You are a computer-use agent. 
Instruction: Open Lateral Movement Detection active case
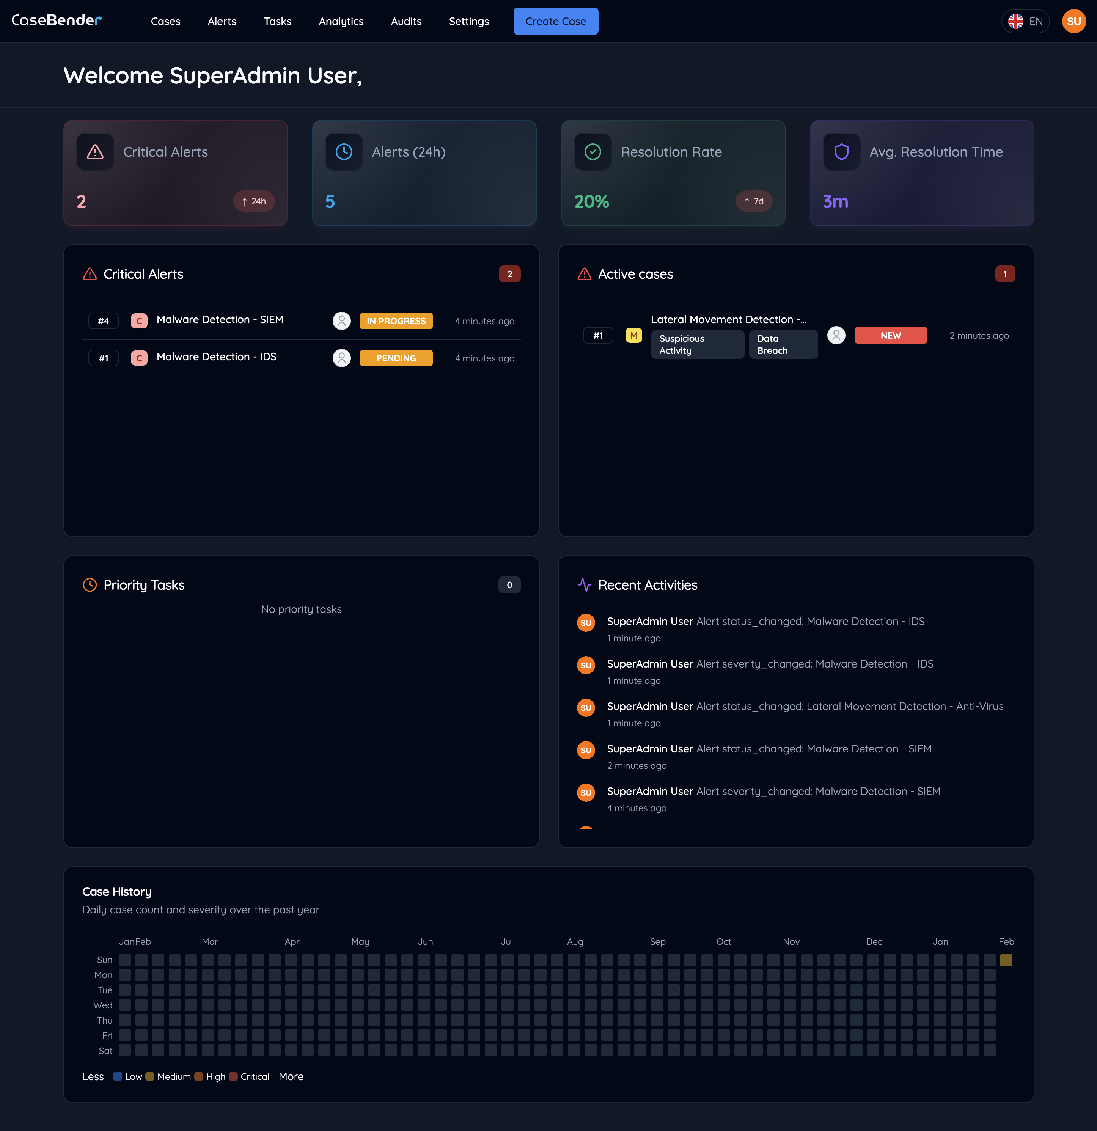tap(728, 320)
